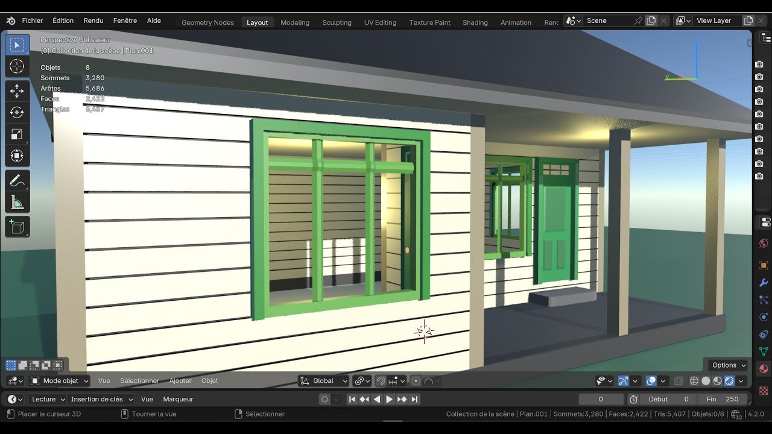
Task: Open the World properties tab
Action: (x=764, y=244)
